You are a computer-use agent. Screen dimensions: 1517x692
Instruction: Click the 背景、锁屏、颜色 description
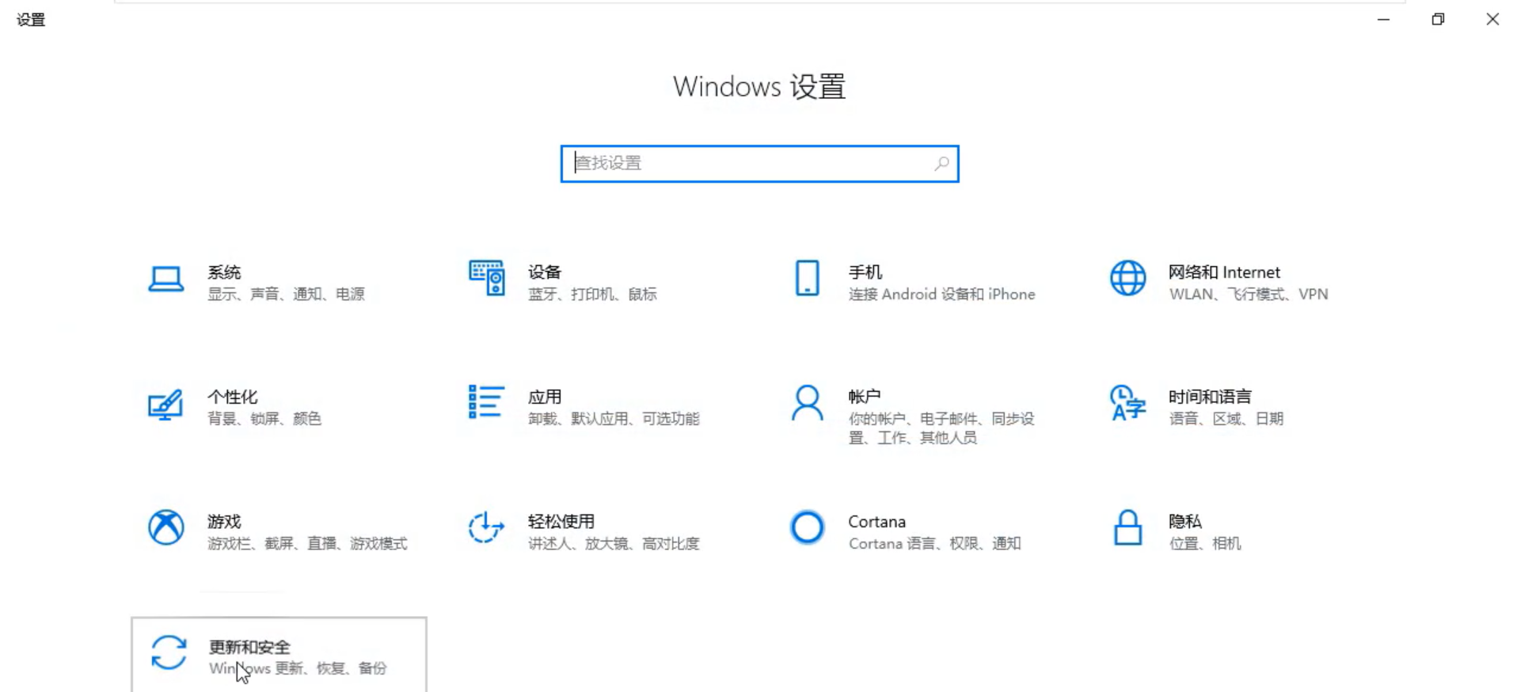tap(264, 419)
